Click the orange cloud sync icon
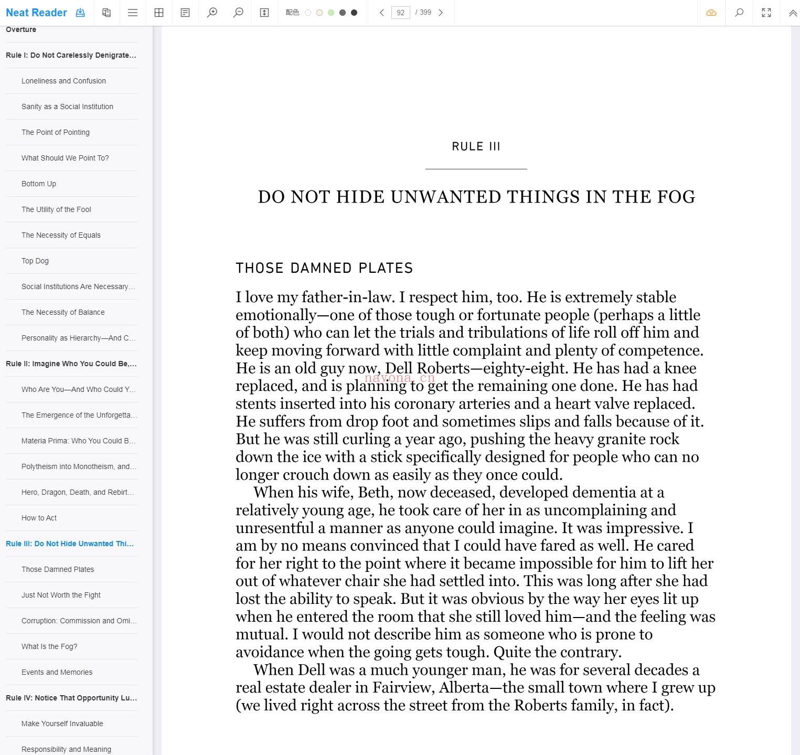The height and width of the screenshot is (755, 800). [711, 13]
